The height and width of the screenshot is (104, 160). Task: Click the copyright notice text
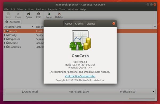(80, 80)
